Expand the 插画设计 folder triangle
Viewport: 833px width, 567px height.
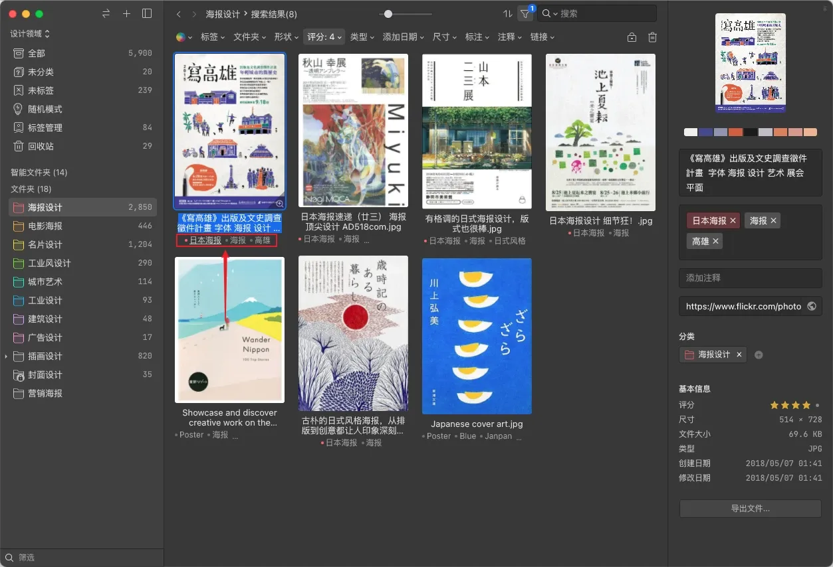click(x=6, y=357)
